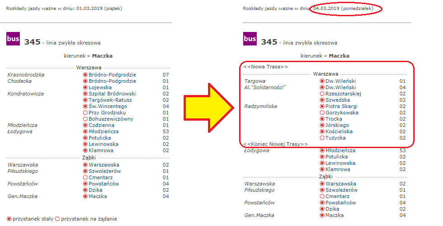Click the fixed-stop marker beside Piotra Skargi
This screenshot has width=443, height=226.
pyautogui.click(x=322, y=106)
